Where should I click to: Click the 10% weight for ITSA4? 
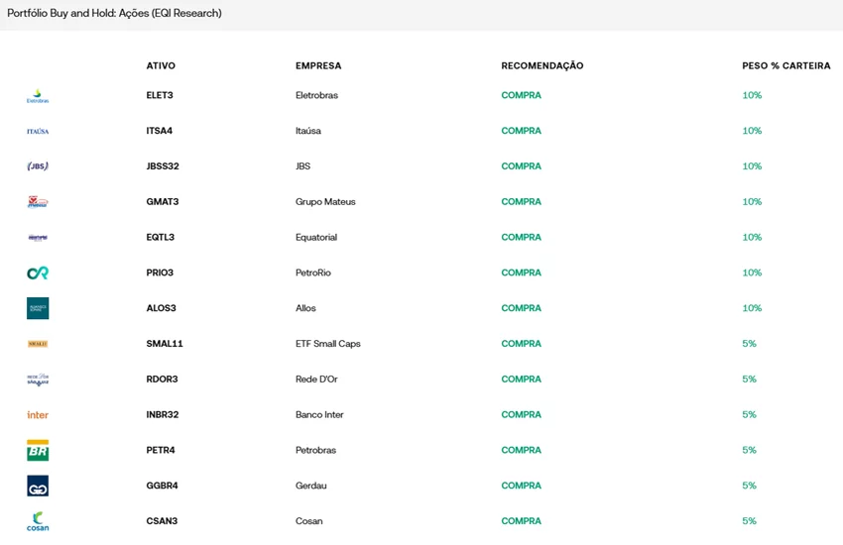point(752,131)
